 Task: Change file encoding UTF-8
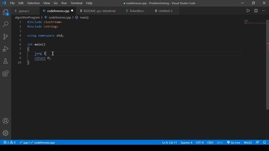tap(200, 143)
